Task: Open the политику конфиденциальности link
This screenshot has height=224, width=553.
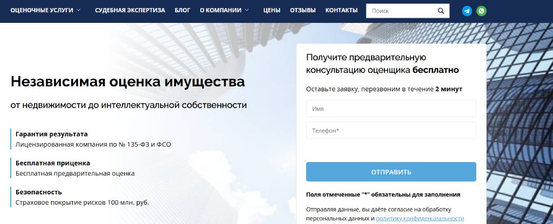Action: coord(420,219)
